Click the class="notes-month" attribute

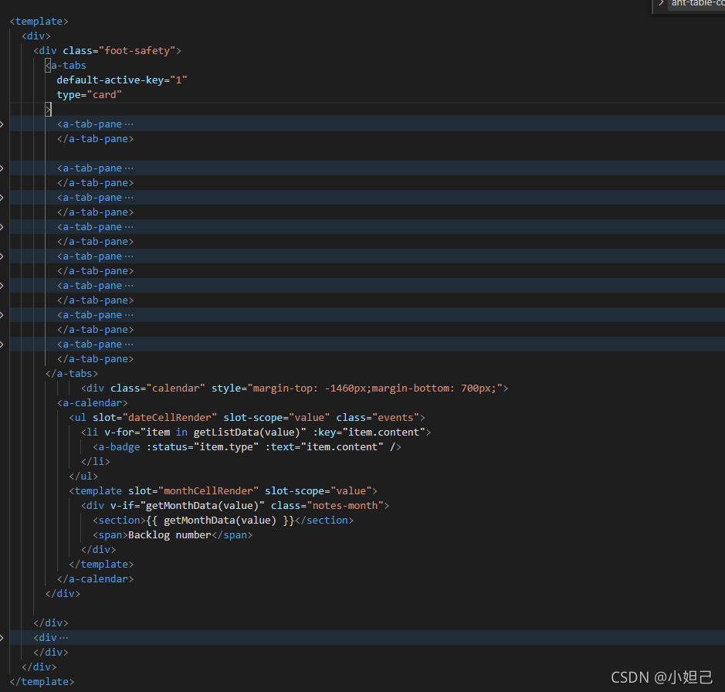pos(327,506)
